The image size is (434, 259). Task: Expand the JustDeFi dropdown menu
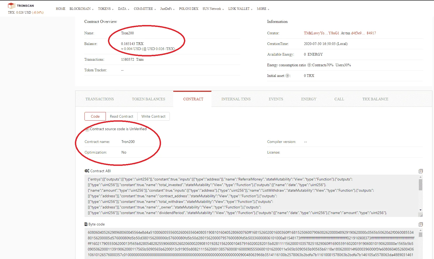167,9
